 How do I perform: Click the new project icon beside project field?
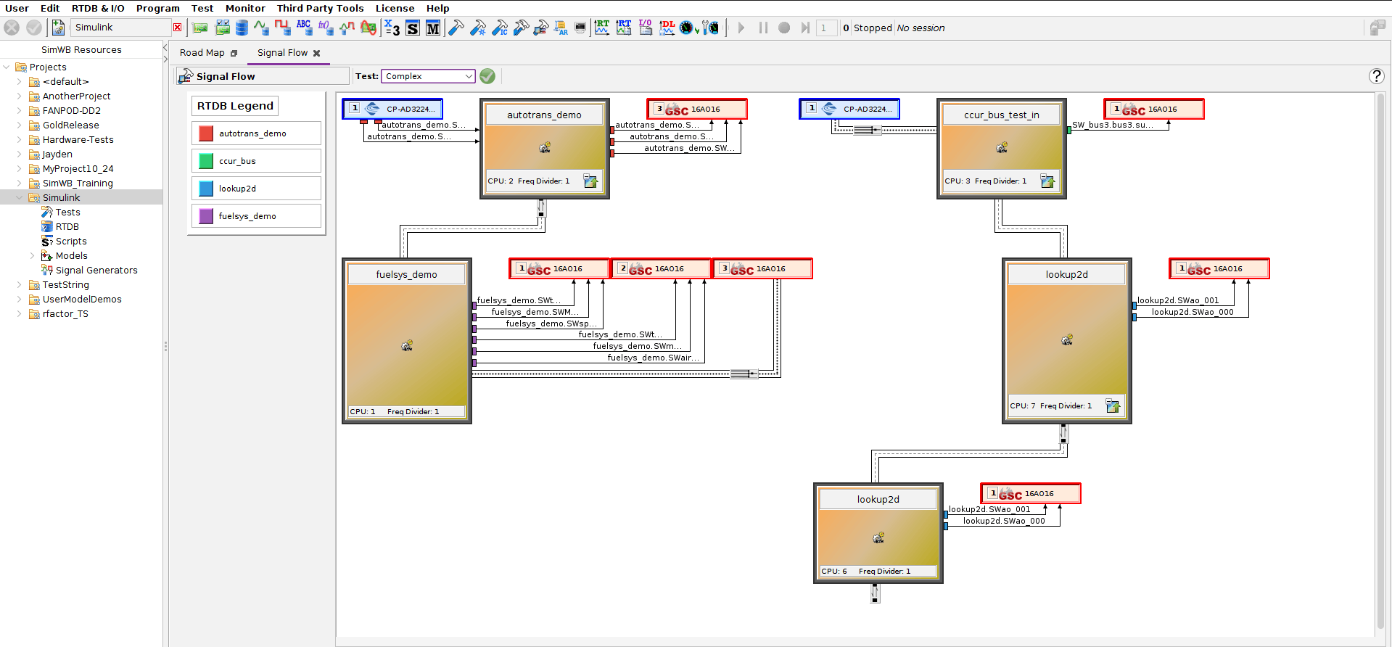click(58, 28)
